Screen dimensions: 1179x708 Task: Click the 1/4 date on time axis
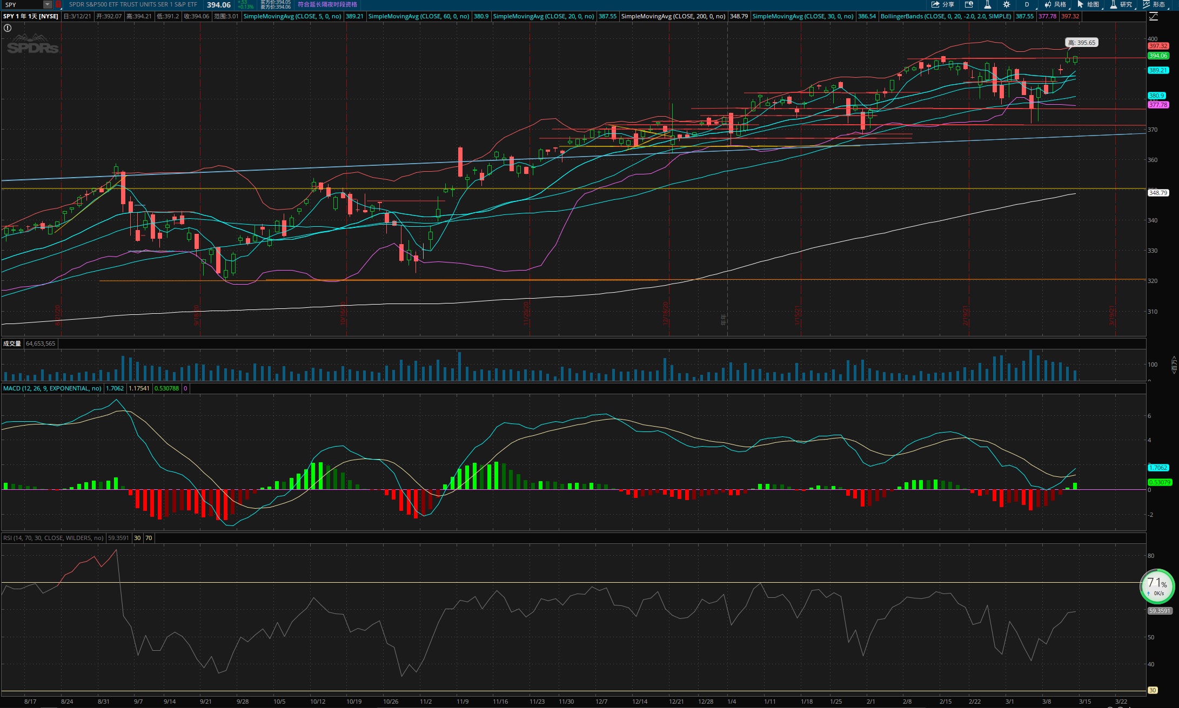tap(732, 702)
